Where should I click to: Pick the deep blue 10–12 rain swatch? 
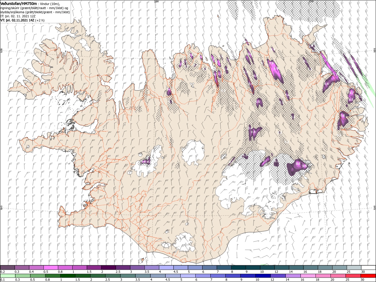click(x=263, y=276)
